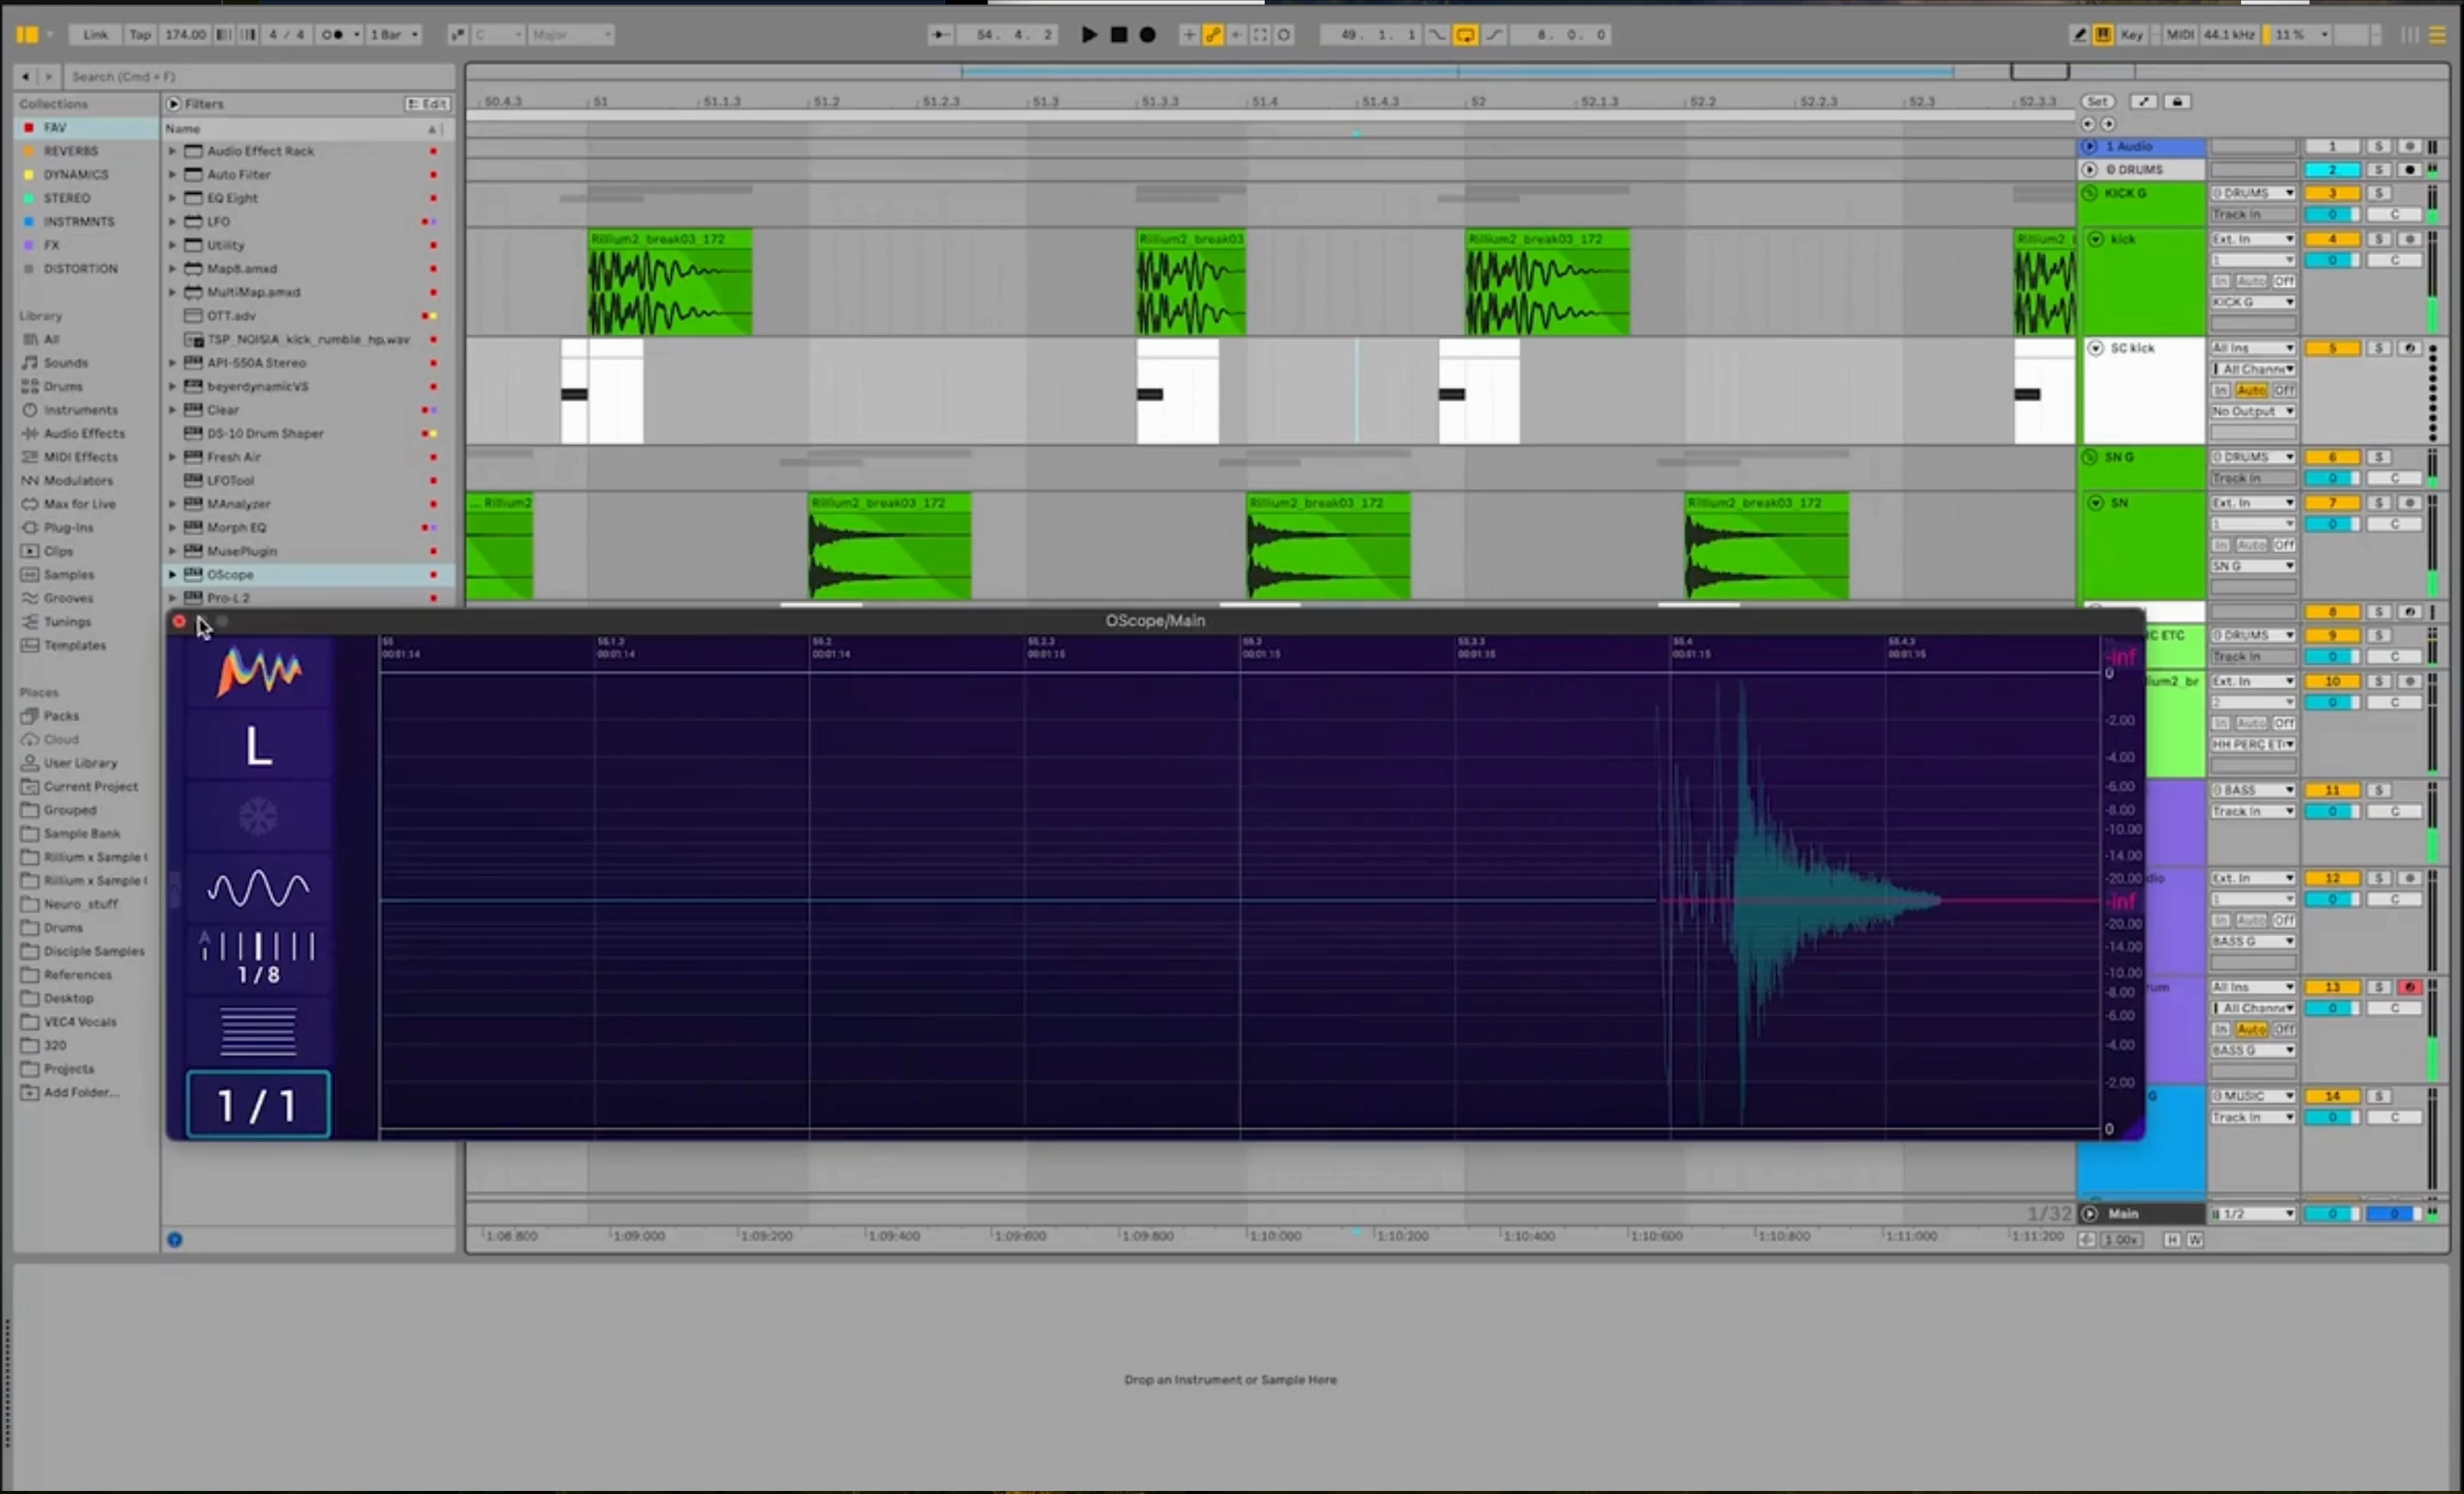Click the 1/8 grid division icon in OScope
The height and width of the screenshot is (1494, 2464).
coord(258,958)
